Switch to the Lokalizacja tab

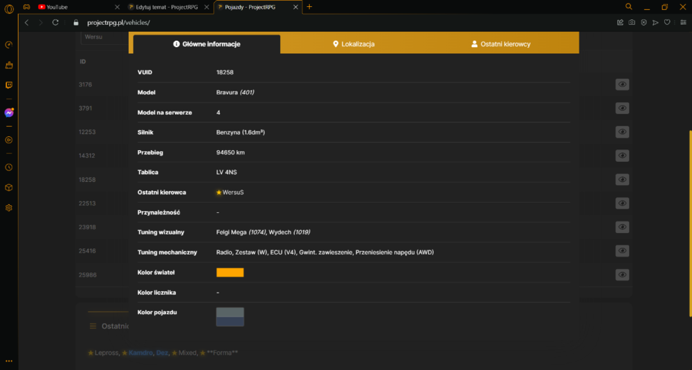click(x=354, y=44)
